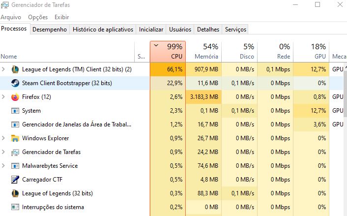Select the Interrupções do sistema process name
This screenshot has height=216, width=347.
coord(53,207)
